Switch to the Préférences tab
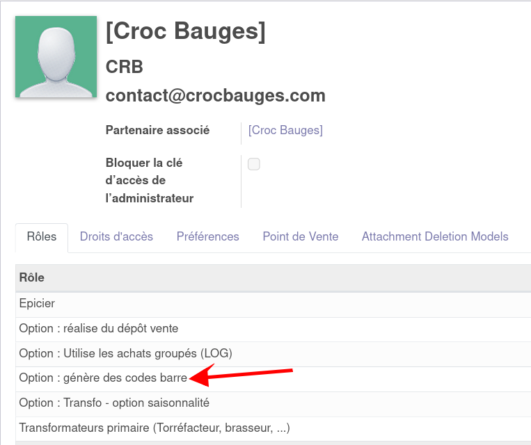Image resolution: width=531 pixels, height=445 pixels. 207,236
